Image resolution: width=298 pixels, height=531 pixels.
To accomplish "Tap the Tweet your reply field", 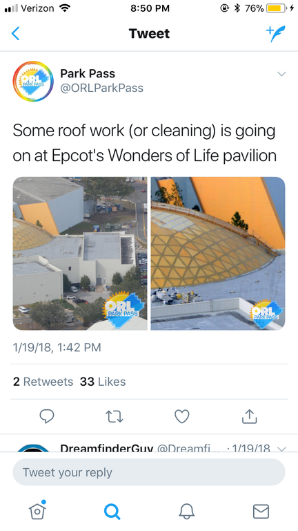I will [149, 472].
